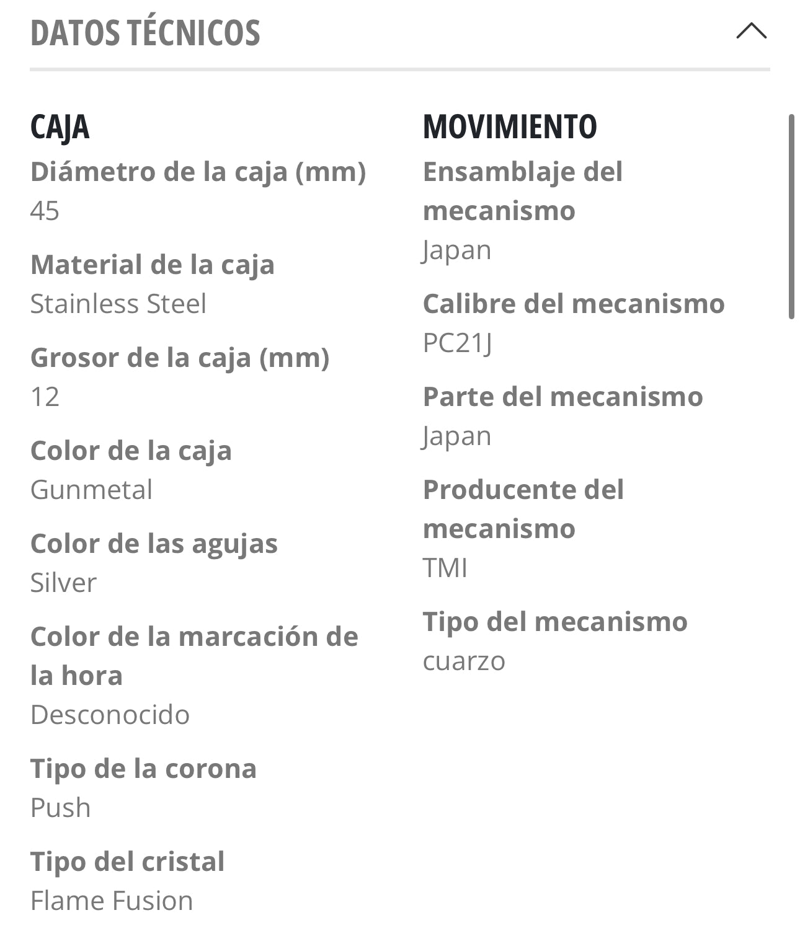Screen dimensions: 800x936
Task: Click the CAJA section heading
Action: click(60, 128)
